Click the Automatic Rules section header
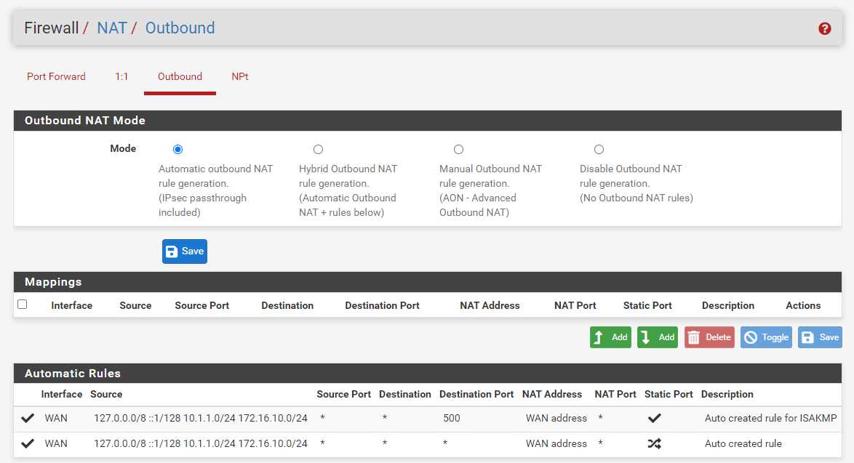 coord(428,373)
